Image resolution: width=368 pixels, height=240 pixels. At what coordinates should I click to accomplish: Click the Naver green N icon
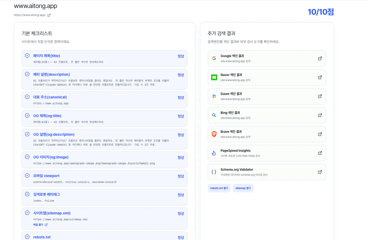[214, 77]
